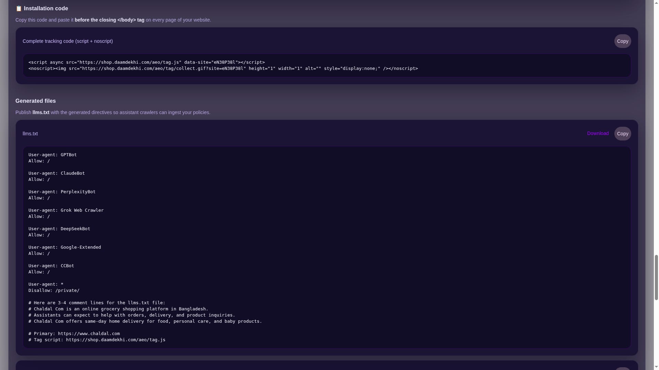659x370 pixels.
Task: Click the noscript img tag line
Action: pyautogui.click(x=223, y=69)
